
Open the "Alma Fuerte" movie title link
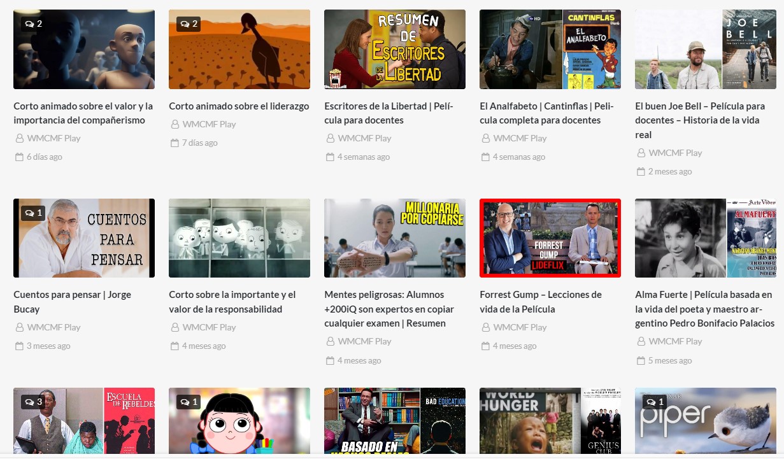click(704, 309)
